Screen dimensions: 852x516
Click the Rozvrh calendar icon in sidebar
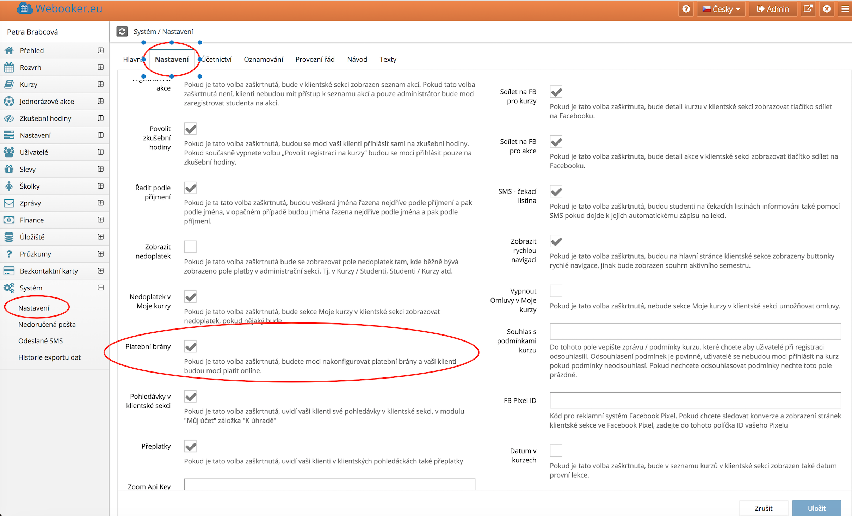coord(9,67)
